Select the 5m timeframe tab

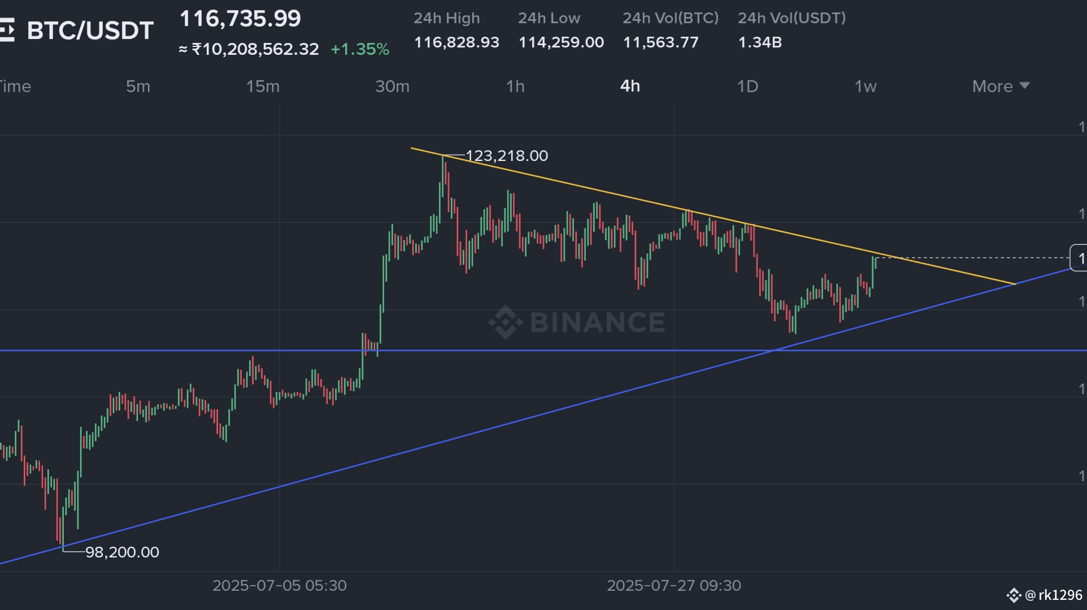[138, 86]
